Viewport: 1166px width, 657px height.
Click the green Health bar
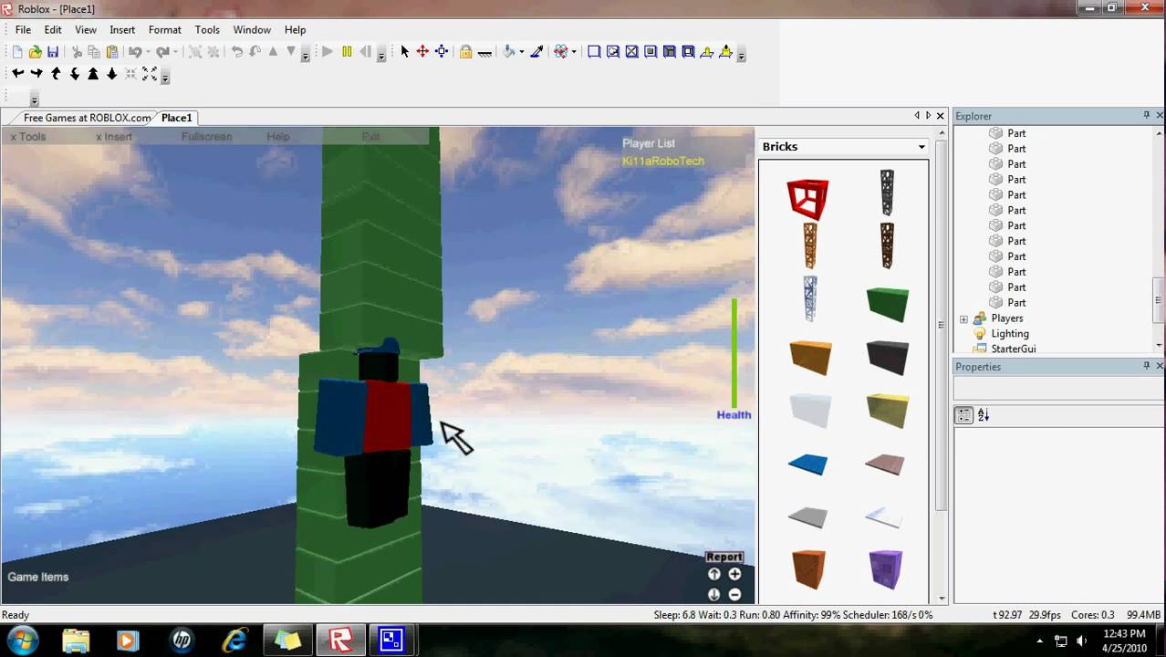(x=734, y=353)
